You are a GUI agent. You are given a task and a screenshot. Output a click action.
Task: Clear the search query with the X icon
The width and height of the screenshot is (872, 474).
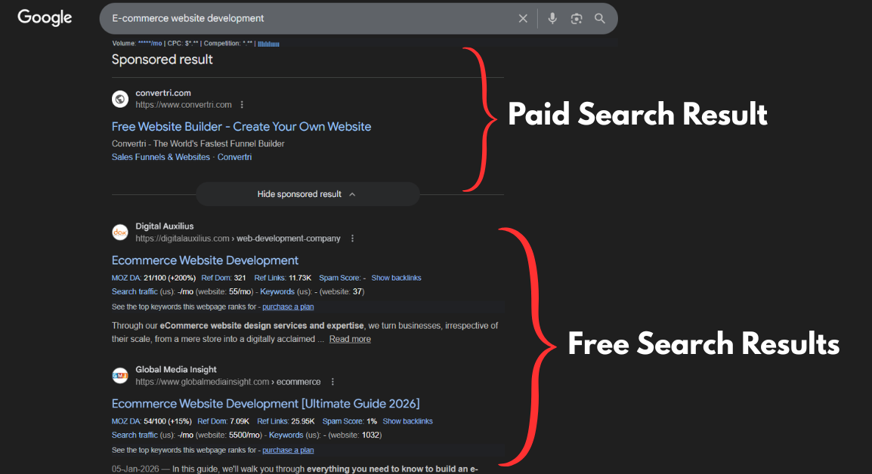[523, 18]
